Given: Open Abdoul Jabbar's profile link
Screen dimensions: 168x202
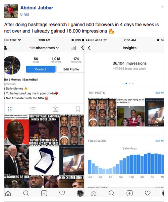Looking at the screenshot, I should 37,8.
